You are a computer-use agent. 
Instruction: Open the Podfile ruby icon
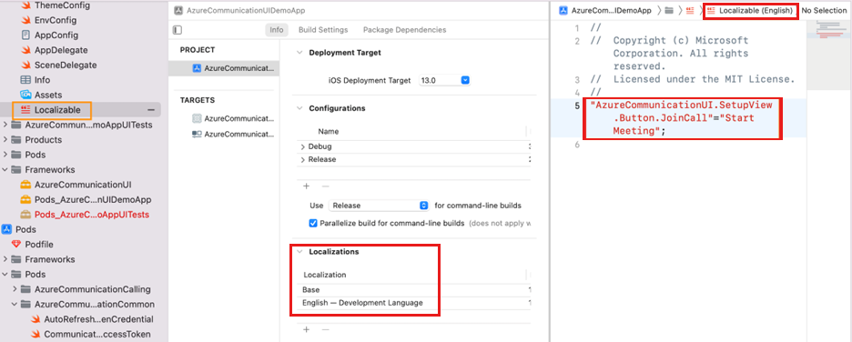[15, 245]
